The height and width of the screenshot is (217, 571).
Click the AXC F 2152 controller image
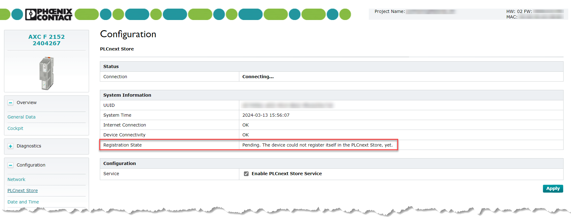click(x=46, y=73)
